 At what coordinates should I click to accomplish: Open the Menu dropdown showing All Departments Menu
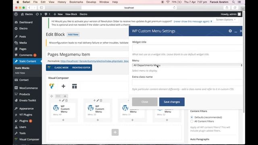coord(187,65)
